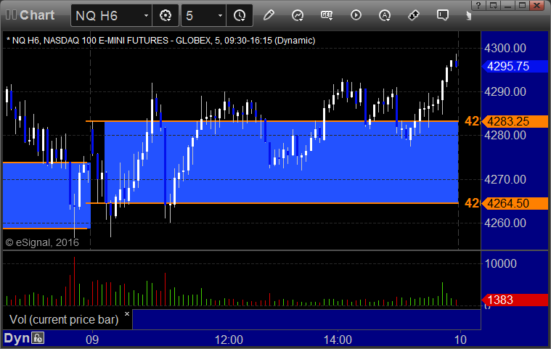This screenshot has width=551, height=349.
Task: Open the NQ H6 symbol dropdown arrow
Action: coord(146,16)
